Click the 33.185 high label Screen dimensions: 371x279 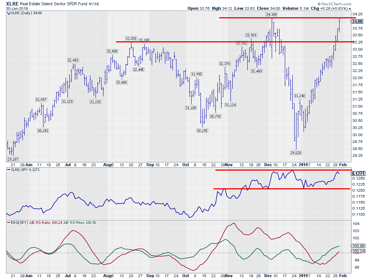pyautogui.click(x=144, y=40)
